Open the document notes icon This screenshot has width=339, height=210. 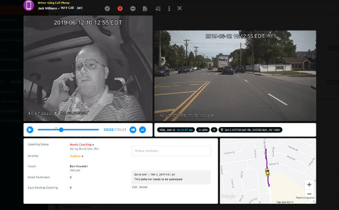145,8
